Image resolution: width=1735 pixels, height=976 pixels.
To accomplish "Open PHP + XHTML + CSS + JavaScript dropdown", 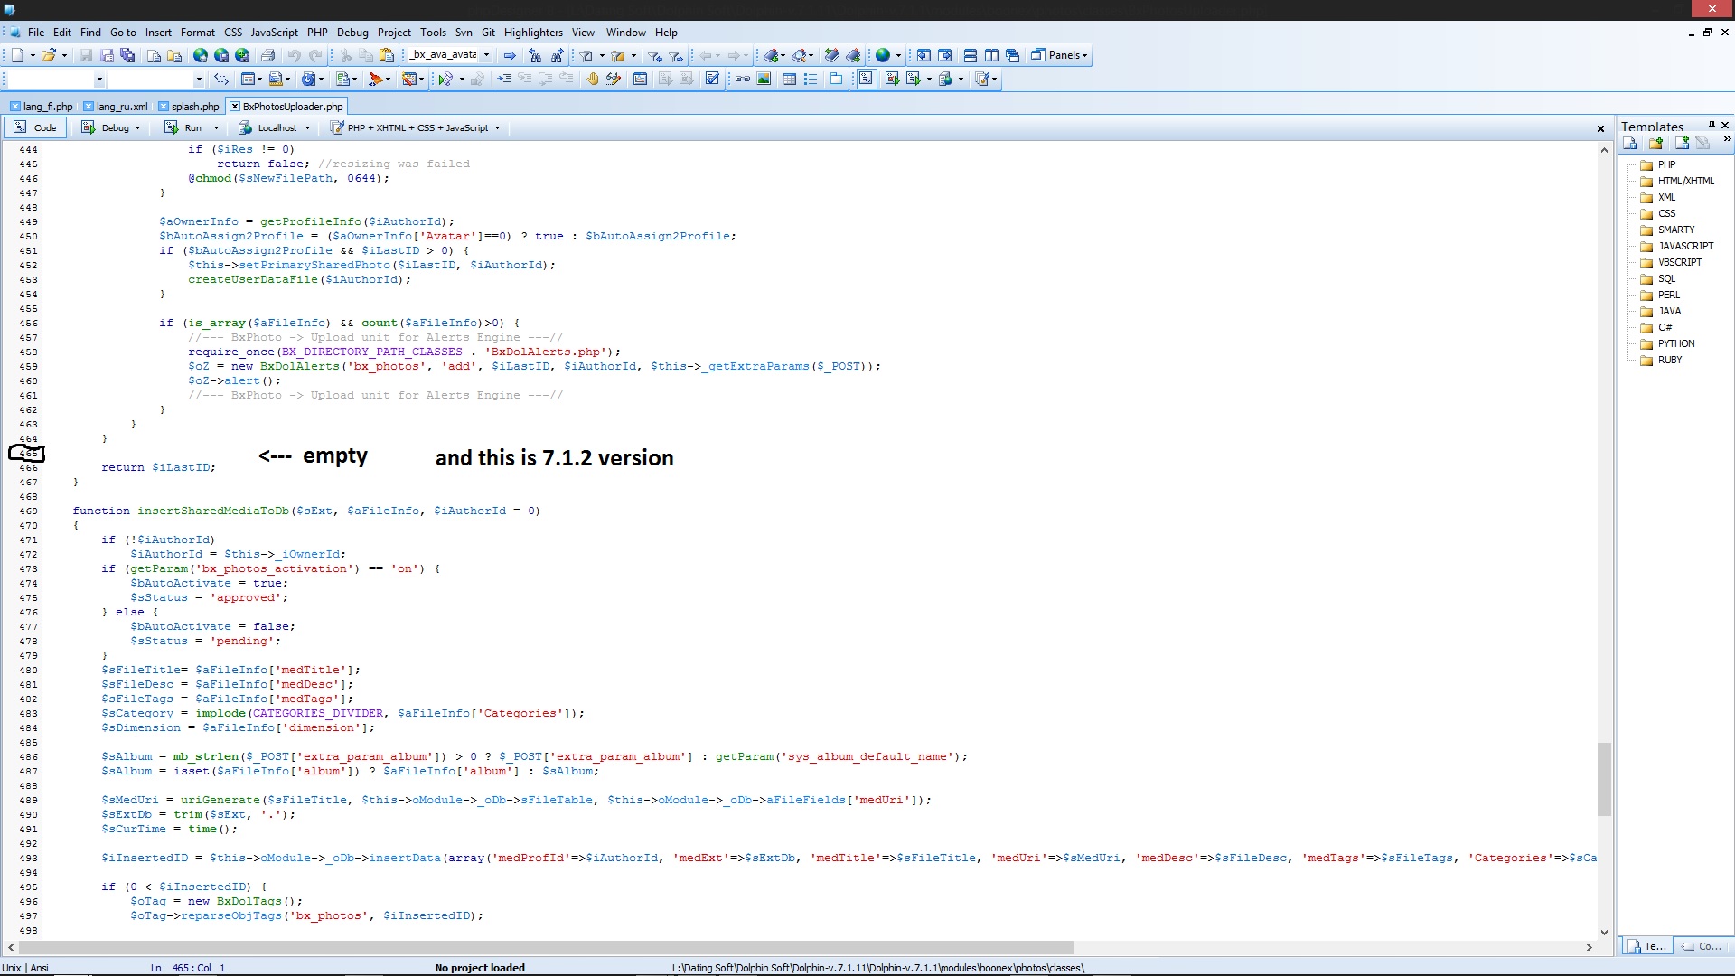I will [415, 128].
